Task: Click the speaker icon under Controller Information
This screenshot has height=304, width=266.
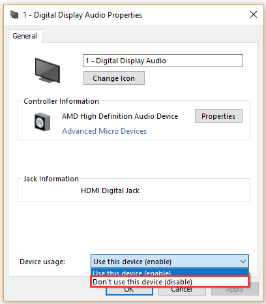Action: point(42,122)
